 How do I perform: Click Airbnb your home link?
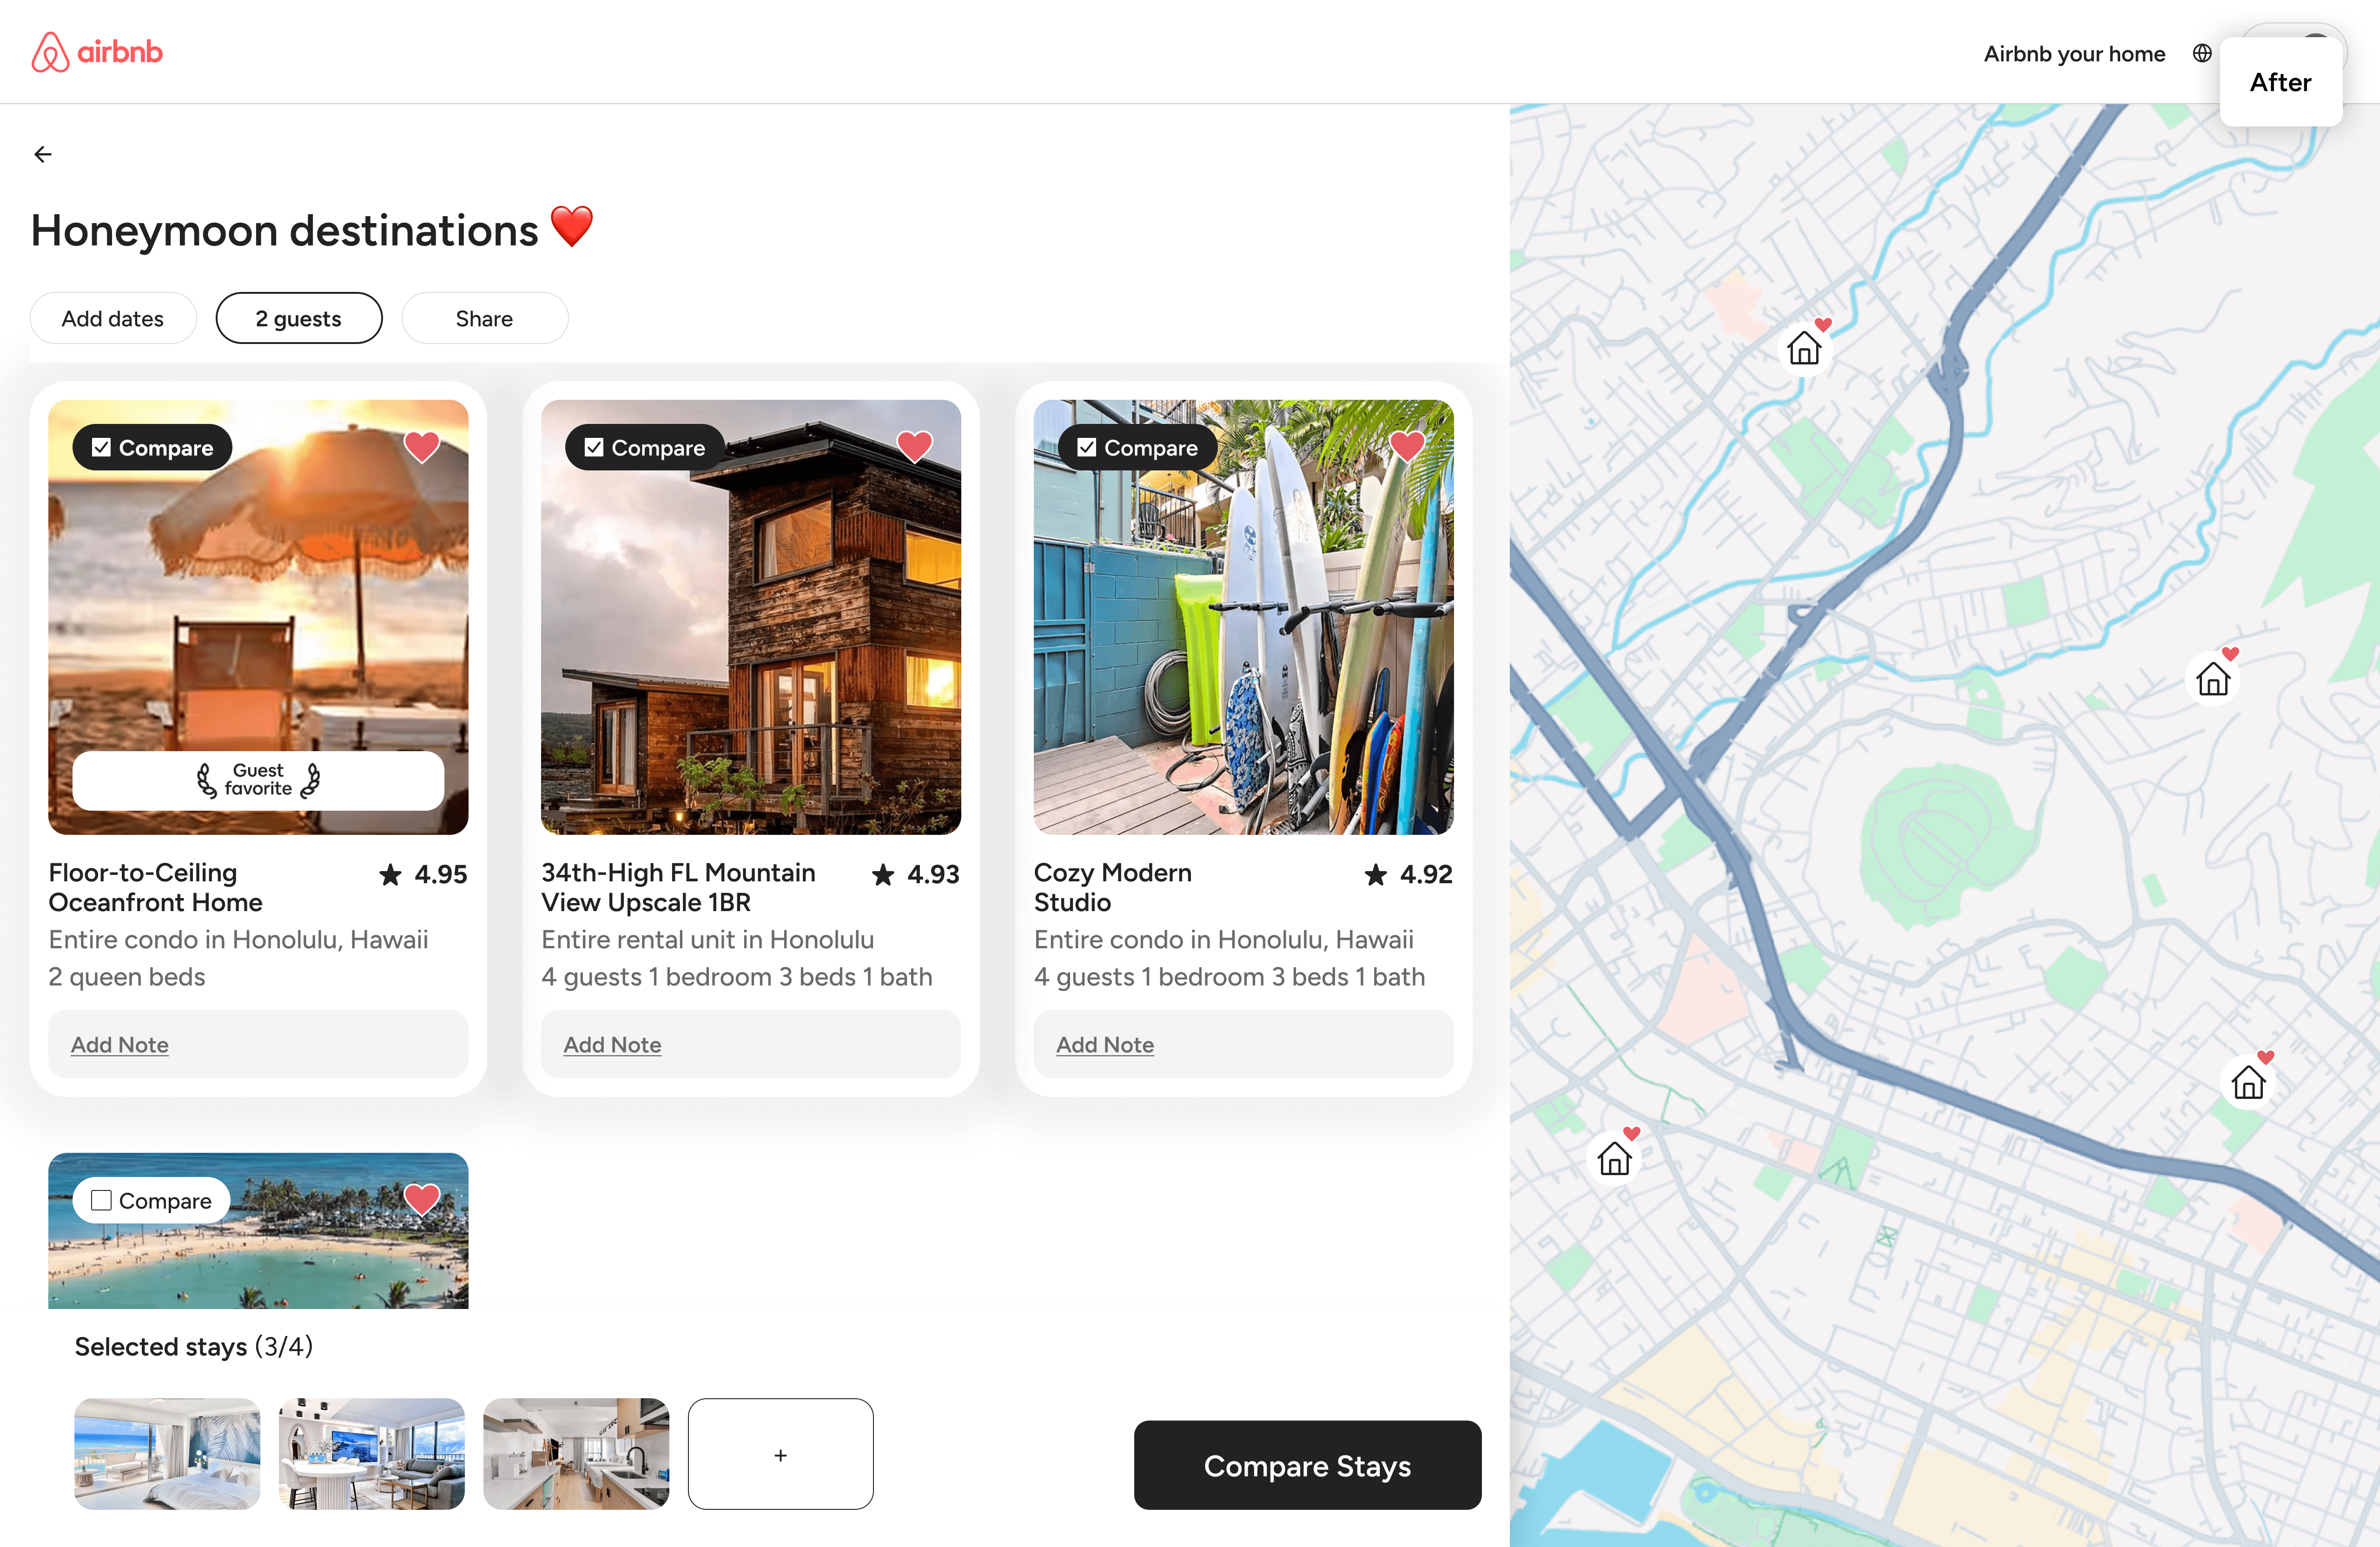(x=2074, y=54)
